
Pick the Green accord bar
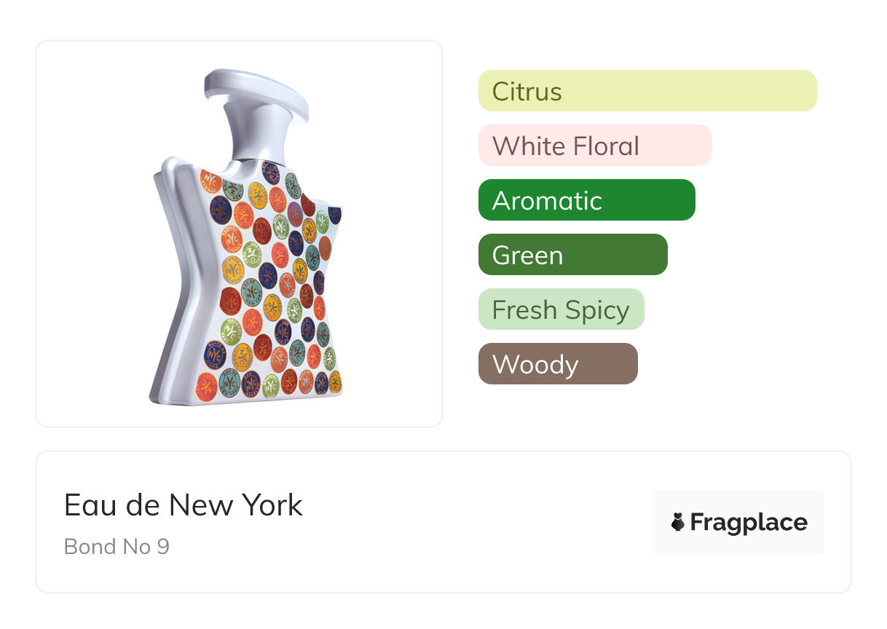point(572,255)
